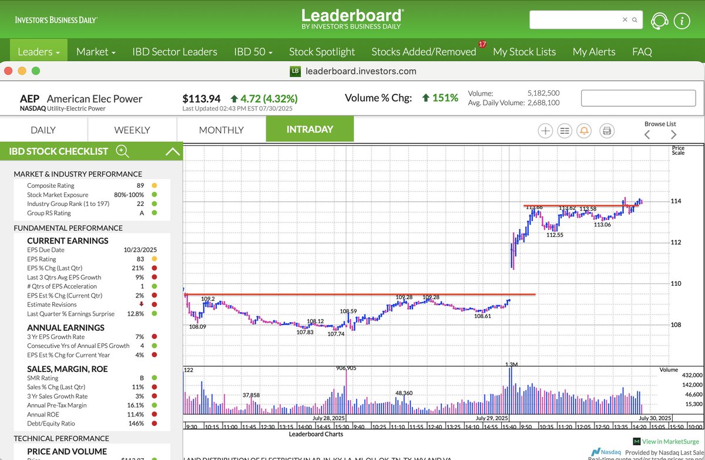Click the green up arrow beside 4.72
The width and height of the screenshot is (705, 460).
(234, 99)
